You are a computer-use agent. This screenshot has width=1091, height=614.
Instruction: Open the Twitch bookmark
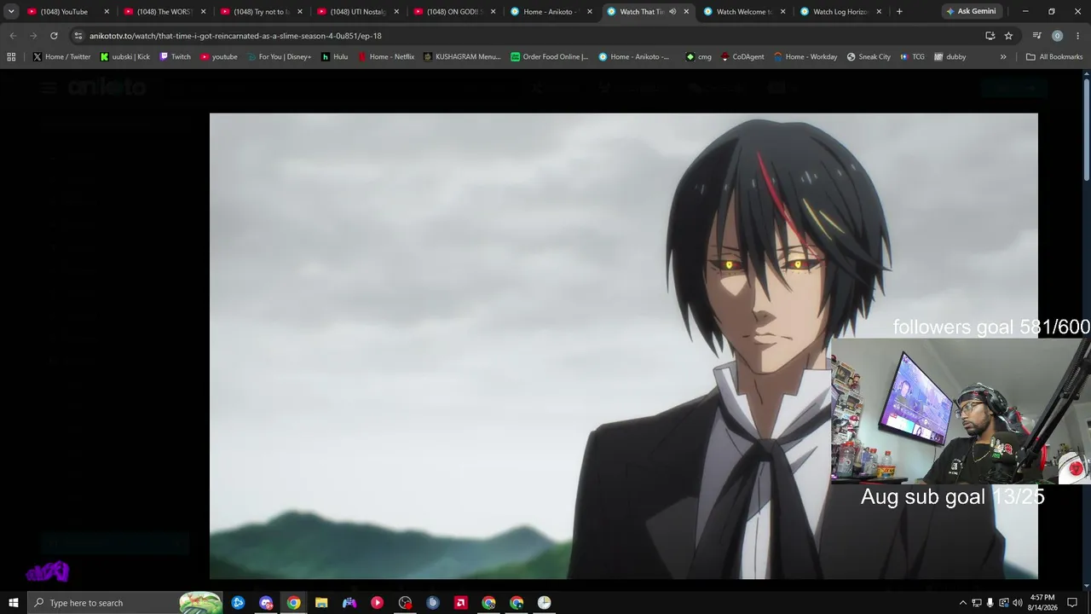(175, 57)
